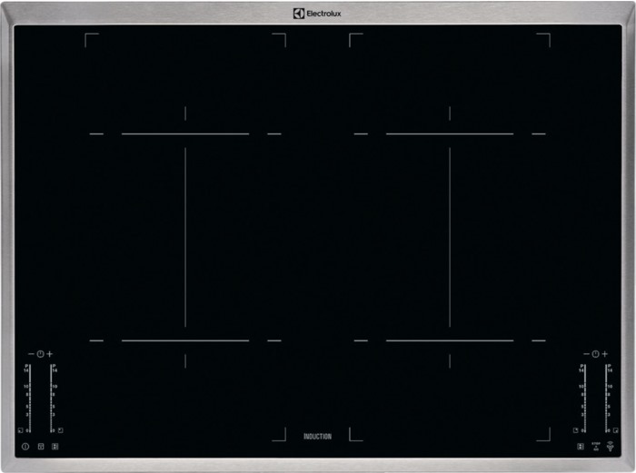The height and width of the screenshot is (473, 636).
Task: Tap the left-side bridge zone icon
Action: click(55, 447)
